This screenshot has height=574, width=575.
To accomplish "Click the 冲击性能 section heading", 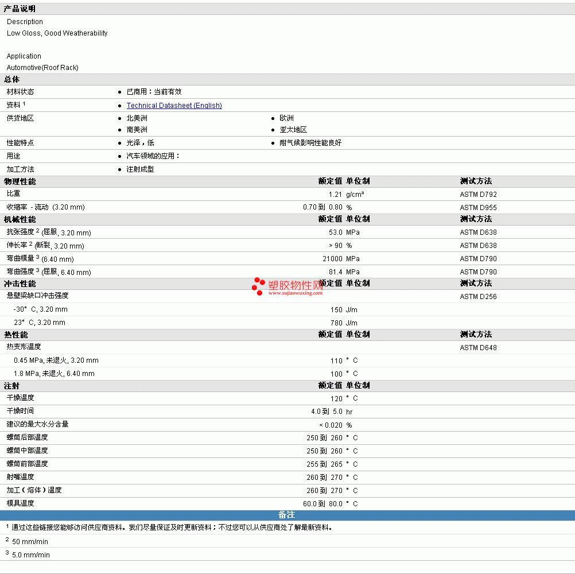I will pyautogui.click(x=20, y=284).
